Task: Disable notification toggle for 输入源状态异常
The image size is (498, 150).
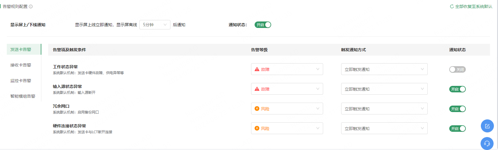Action: [457, 89]
